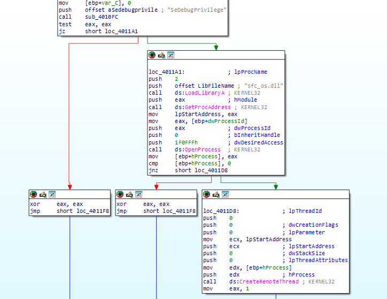Screen dimensions: 387x299
Task: Click the color-picker icon in the loc_4011A1 node
Action: [x=152, y=55]
